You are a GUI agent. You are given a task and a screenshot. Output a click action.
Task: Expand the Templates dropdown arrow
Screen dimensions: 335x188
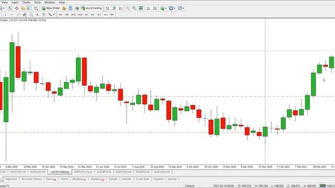[x=184, y=8]
